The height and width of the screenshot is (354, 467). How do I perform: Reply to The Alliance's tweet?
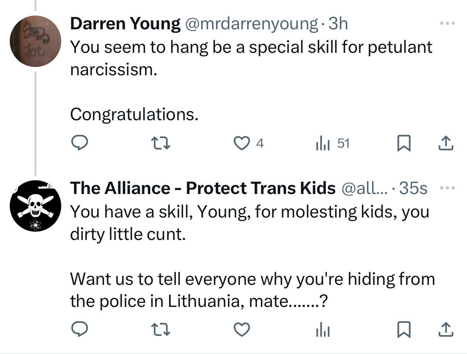[x=79, y=329]
